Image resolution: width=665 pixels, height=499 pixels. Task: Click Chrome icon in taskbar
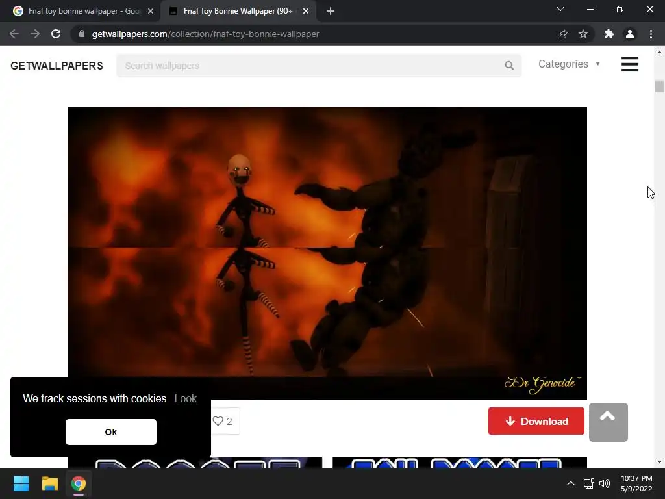(79, 483)
